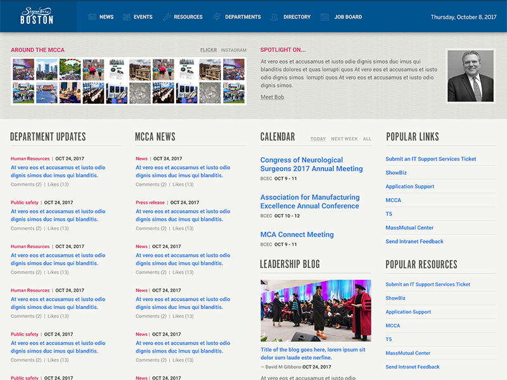Screen dimensions: 507x380
Task: Click Send Intranet Feedback under Popular Links
Action: (x=414, y=241)
